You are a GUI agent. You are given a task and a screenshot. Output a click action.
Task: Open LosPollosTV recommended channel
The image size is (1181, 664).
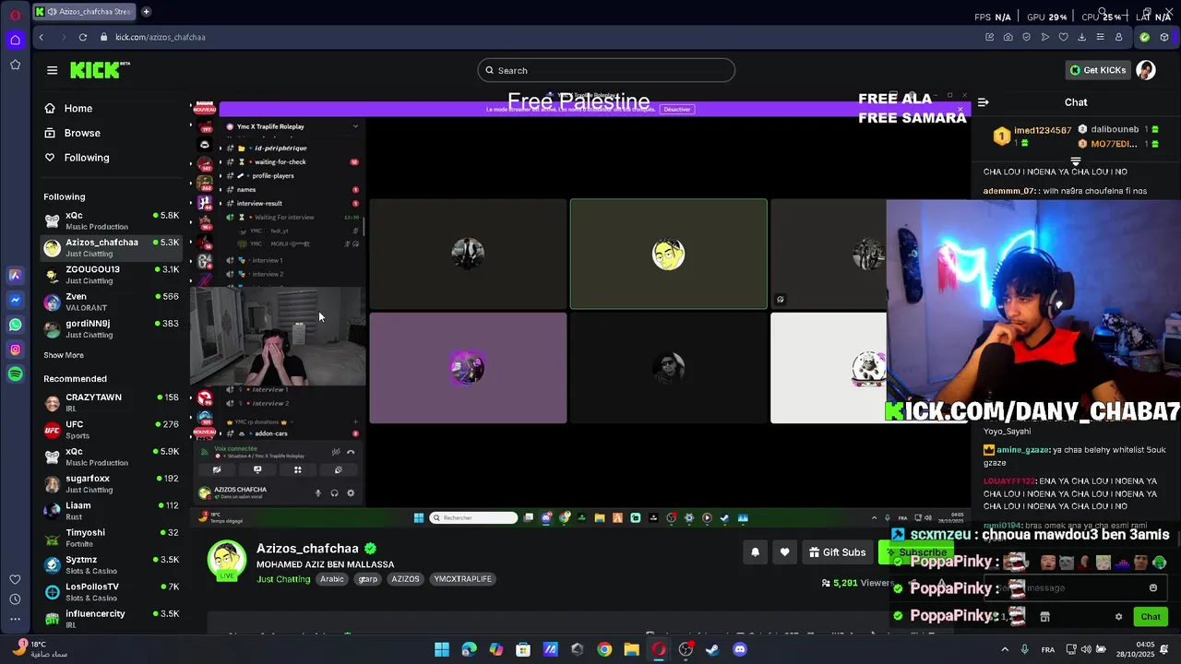(111, 591)
